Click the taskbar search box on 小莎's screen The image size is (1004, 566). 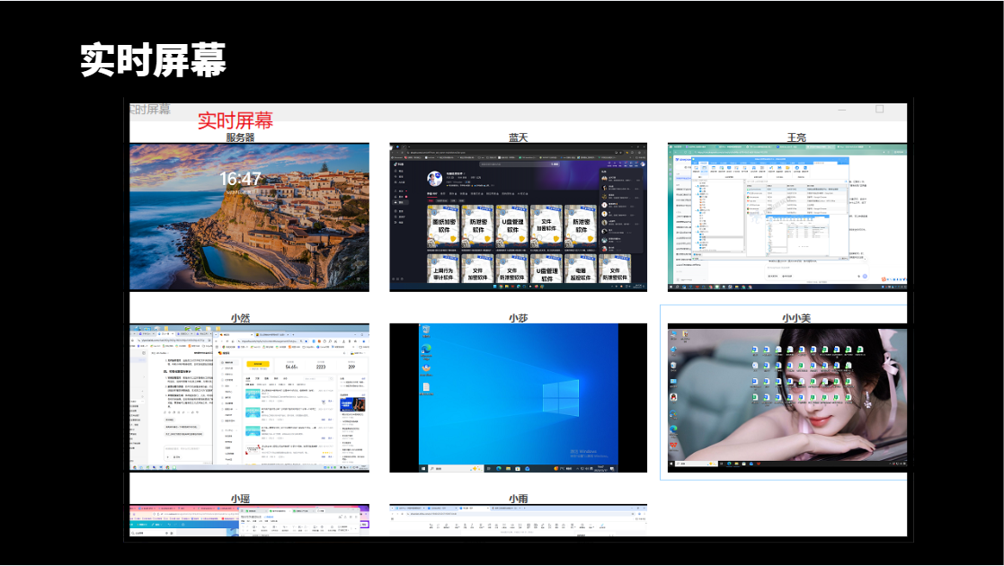pos(456,469)
